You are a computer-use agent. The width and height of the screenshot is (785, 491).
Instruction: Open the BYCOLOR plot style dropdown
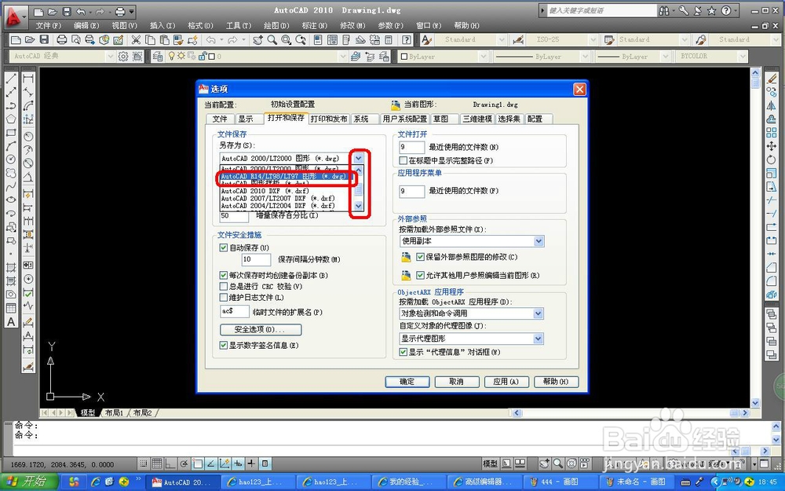743,56
